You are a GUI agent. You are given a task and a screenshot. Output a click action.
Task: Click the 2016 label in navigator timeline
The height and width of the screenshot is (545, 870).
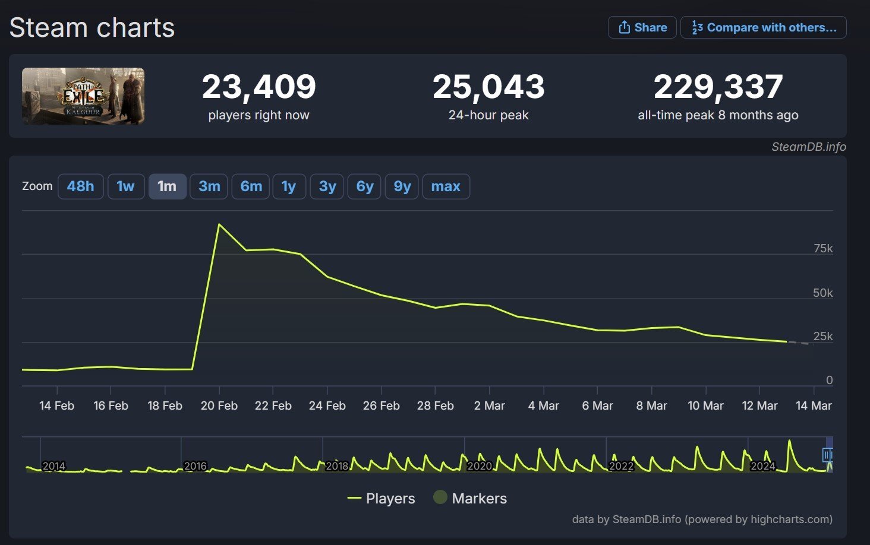coord(196,466)
